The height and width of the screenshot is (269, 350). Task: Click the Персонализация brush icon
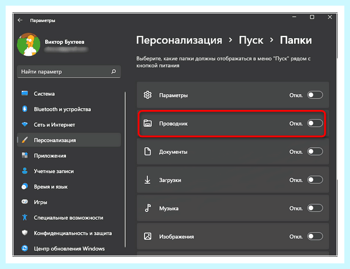point(25,140)
